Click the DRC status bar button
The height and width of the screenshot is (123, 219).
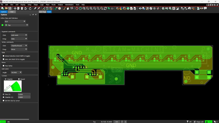(x=209, y=122)
